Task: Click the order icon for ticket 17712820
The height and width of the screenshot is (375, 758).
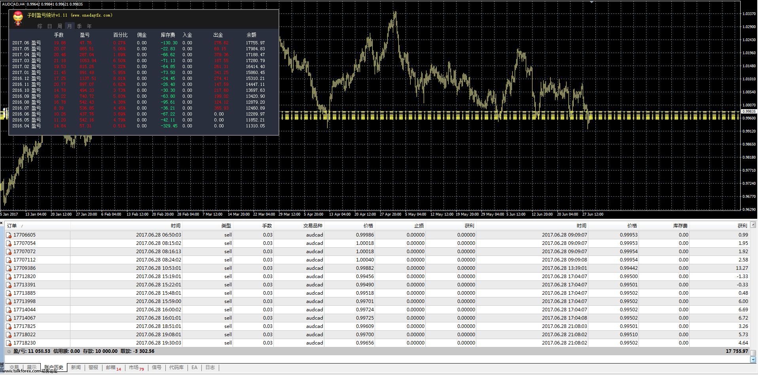Action: click(9, 277)
